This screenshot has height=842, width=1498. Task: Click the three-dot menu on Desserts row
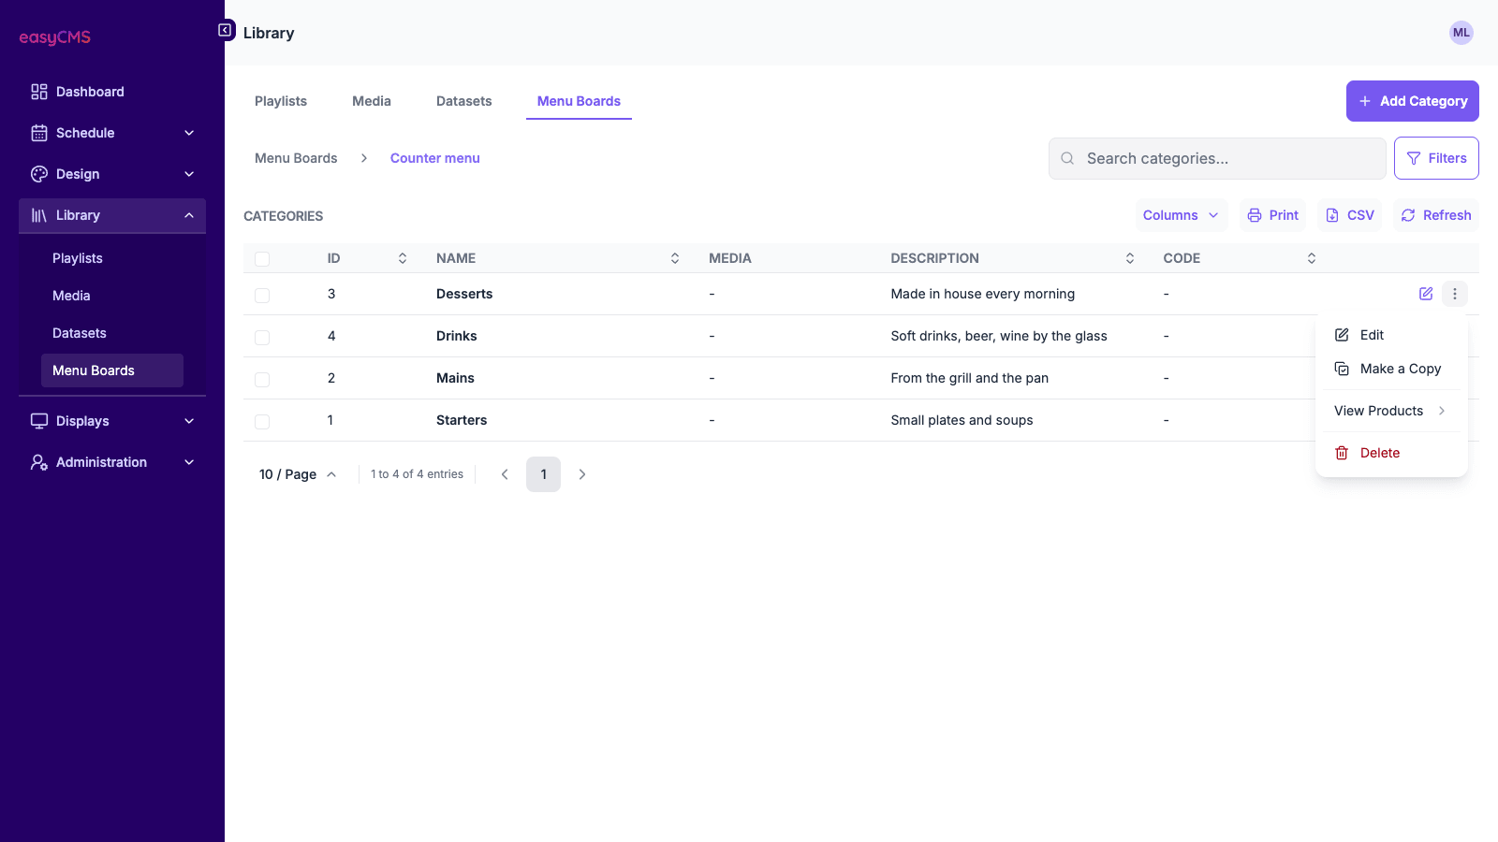pyautogui.click(x=1454, y=294)
